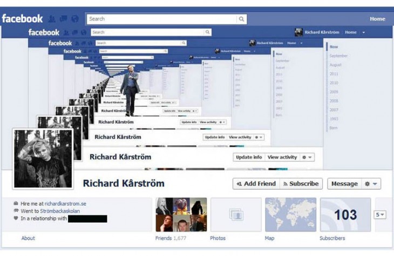Jump to 2008 in the outermost timeline

[334, 101]
